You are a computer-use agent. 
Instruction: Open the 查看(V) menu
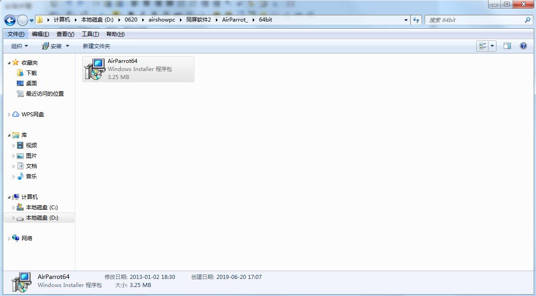[x=65, y=34]
